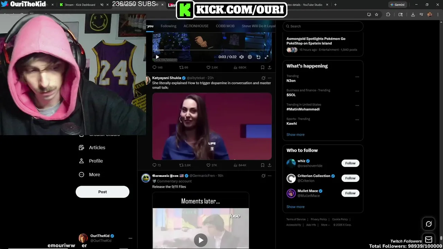Image resolution: width=443 pixels, height=249 pixels.
Task: Click the Post button
Action: pyautogui.click(x=102, y=192)
